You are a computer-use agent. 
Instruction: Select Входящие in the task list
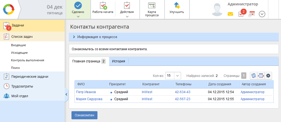pos(19,45)
